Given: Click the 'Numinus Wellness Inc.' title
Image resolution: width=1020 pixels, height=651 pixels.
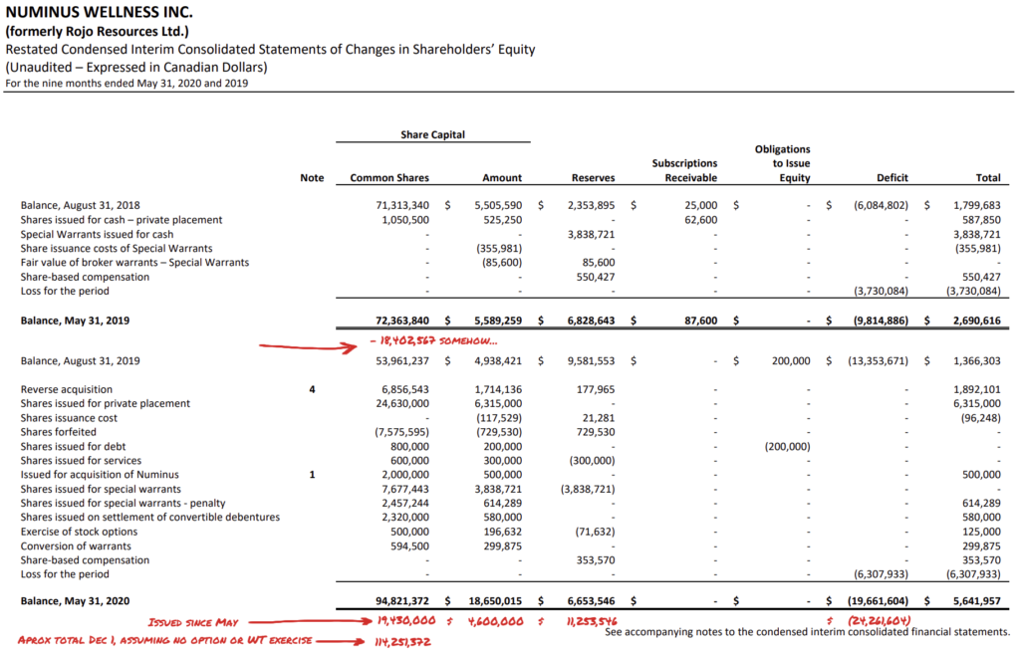Looking at the screenshot, I should tap(100, 12).
